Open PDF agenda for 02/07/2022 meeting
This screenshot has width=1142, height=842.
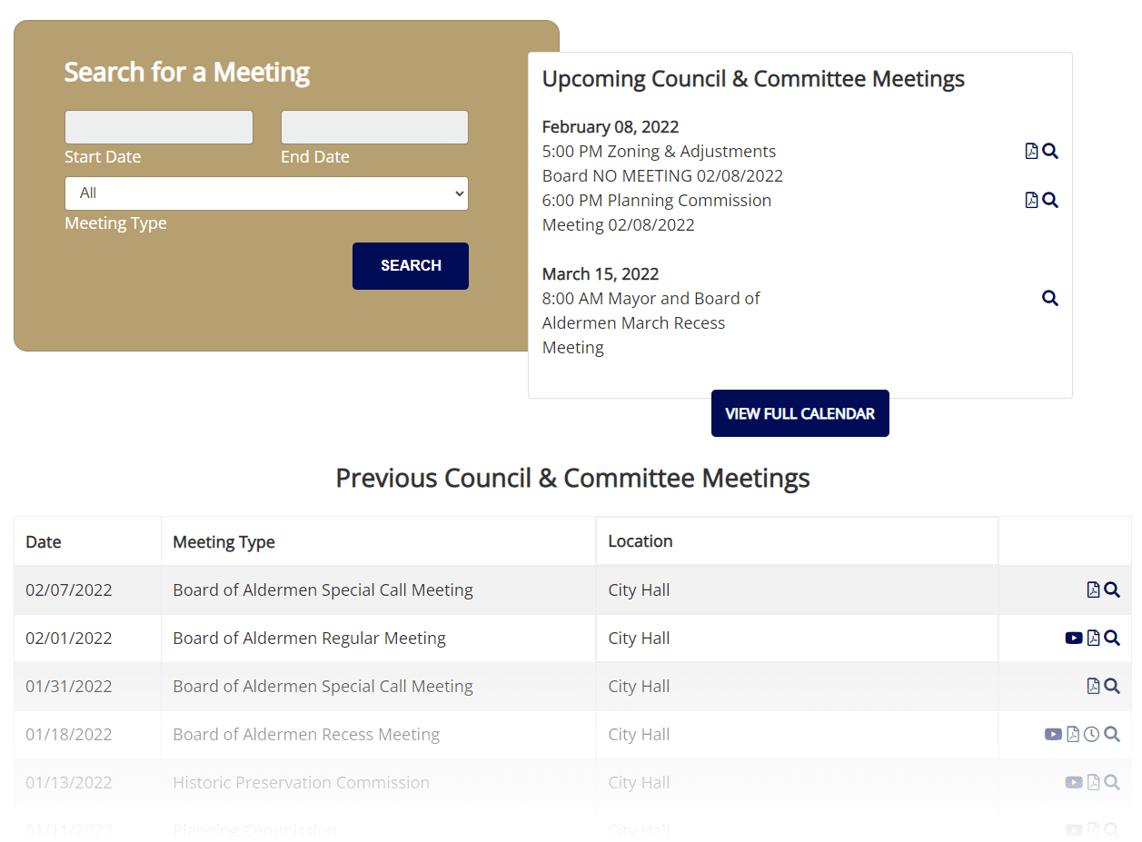1093,590
